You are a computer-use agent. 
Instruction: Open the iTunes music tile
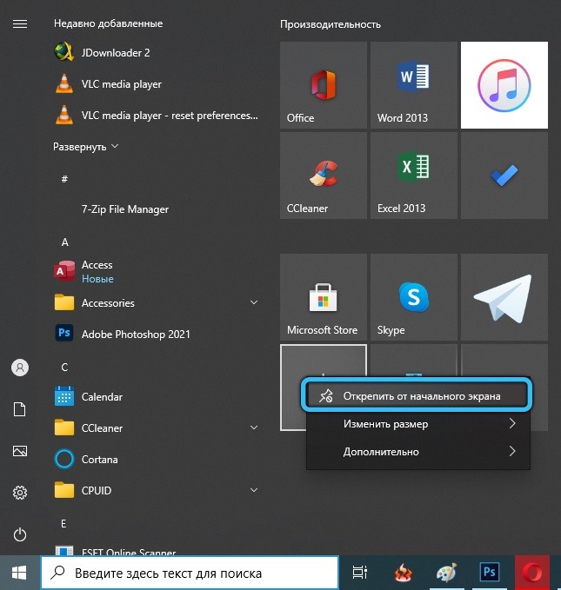[504, 85]
